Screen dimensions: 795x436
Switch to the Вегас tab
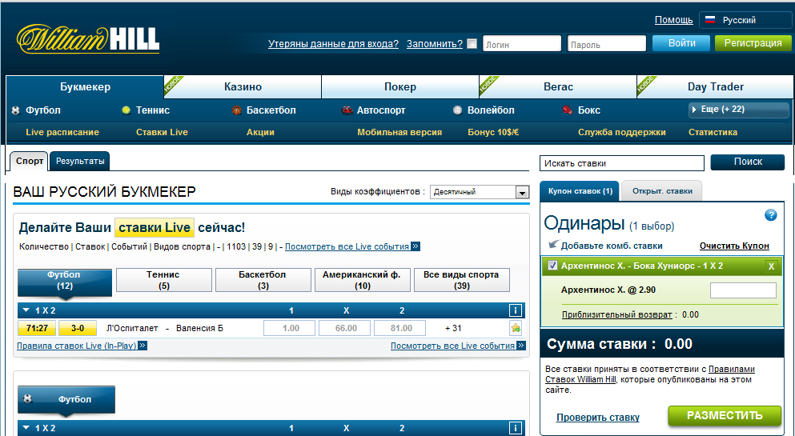tap(558, 87)
